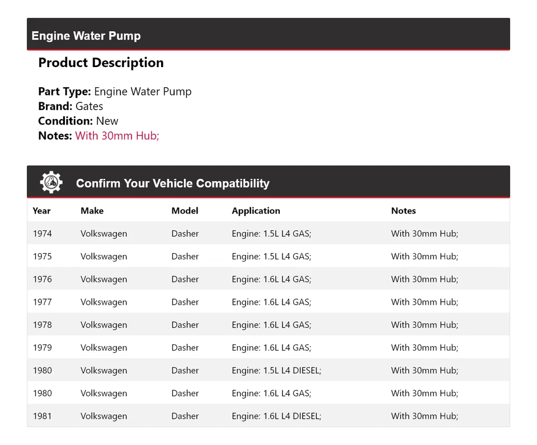
Task: Click the Notes column header
Action: pyautogui.click(x=403, y=211)
